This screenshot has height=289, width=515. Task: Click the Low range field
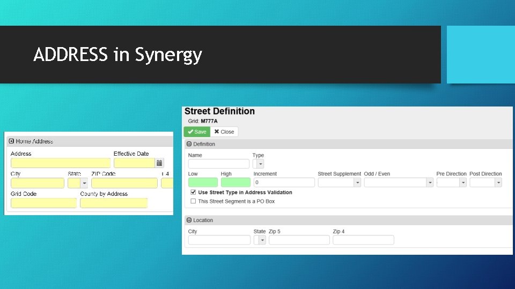[x=203, y=182]
